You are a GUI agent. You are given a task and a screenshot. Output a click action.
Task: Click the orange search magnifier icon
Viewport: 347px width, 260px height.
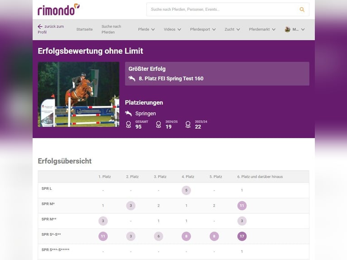click(x=302, y=10)
